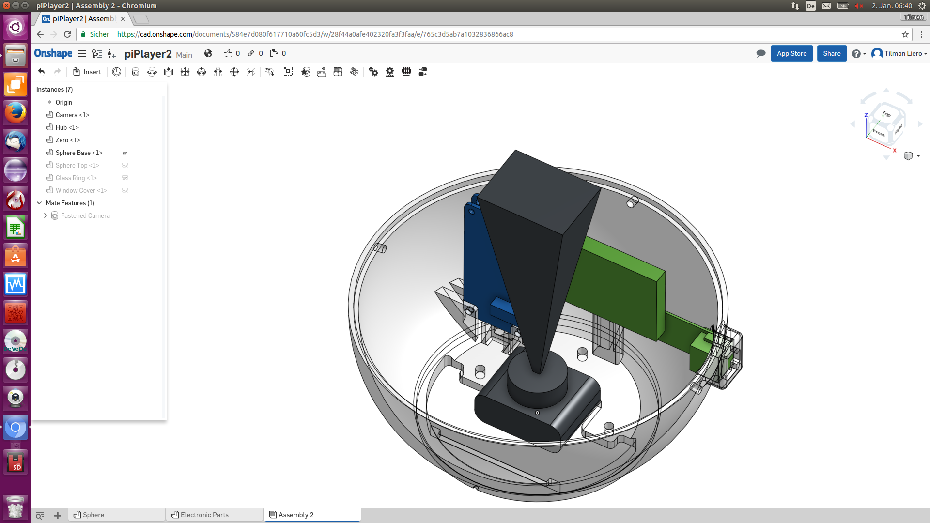
Task: Open the Insert parts dialog
Action: (87, 72)
